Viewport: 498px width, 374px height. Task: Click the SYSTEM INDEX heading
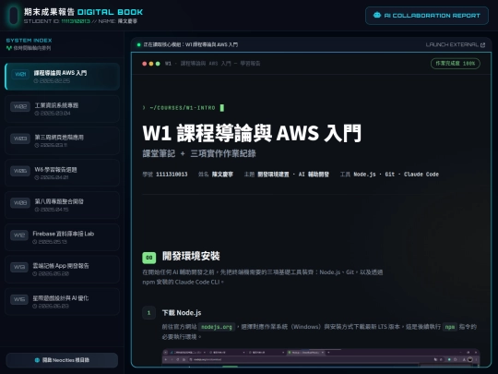pyautogui.click(x=29, y=41)
